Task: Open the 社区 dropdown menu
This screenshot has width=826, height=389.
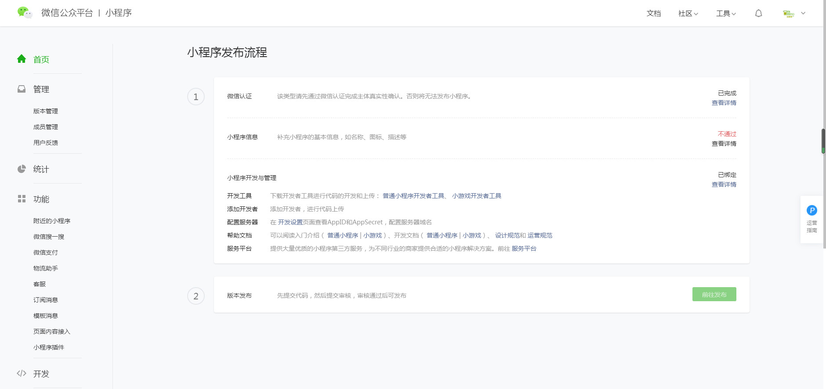Action: (x=688, y=14)
